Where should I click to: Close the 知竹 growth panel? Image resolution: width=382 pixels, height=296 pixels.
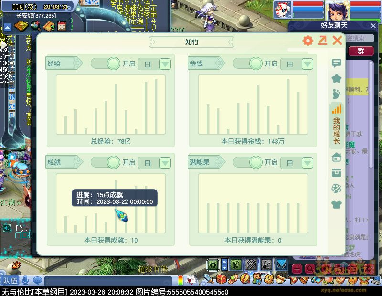point(337,41)
